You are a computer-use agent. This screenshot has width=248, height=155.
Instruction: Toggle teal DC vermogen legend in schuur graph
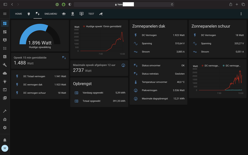tap(231, 66)
